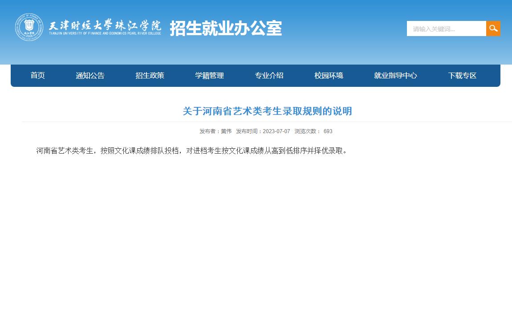Screen dimensions: 512x334
Task: Click article title 关于河南省艺术类考生录取规则的说明
Action: point(267,111)
